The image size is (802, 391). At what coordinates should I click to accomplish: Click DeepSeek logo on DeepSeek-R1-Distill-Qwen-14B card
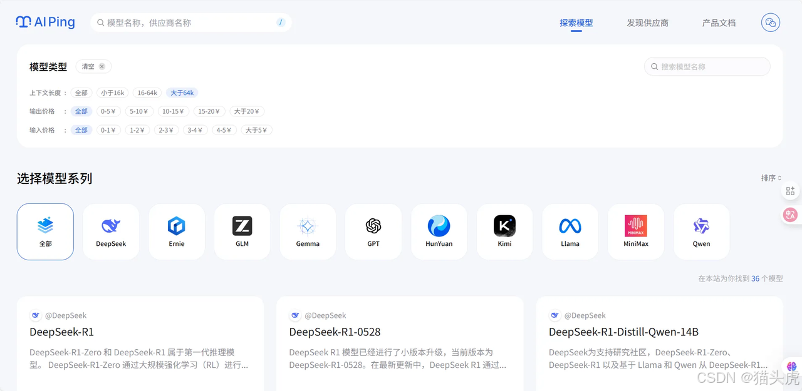[x=555, y=315]
